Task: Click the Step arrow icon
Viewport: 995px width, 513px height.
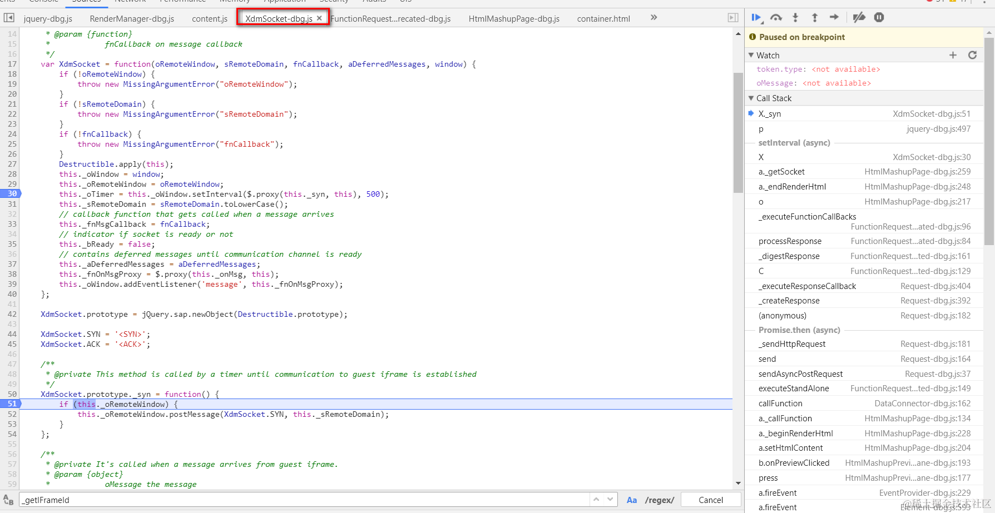Action: [834, 18]
